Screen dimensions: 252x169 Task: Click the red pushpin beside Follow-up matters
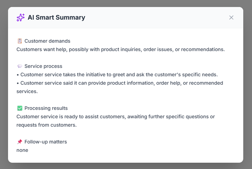[20, 142]
